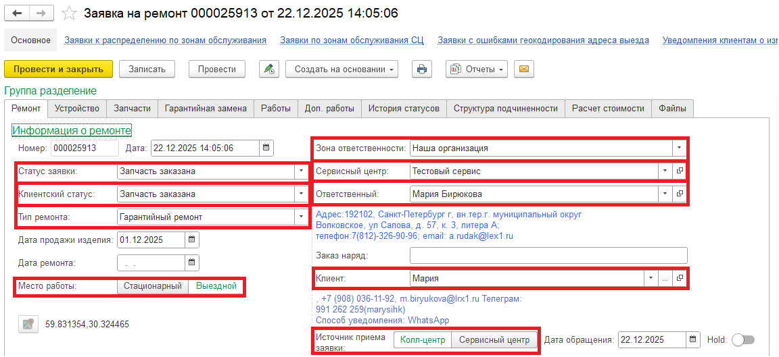Open calendar for Дата продажи изделия
This screenshot has height=357, width=779.
(191, 240)
